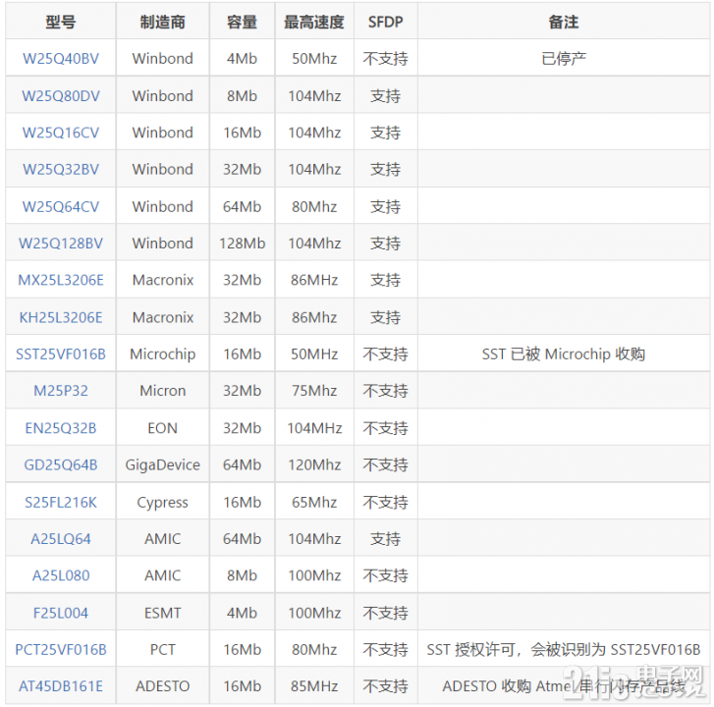Click the EON manufacturer cell
Screen dimensions: 714x707
pos(163,428)
